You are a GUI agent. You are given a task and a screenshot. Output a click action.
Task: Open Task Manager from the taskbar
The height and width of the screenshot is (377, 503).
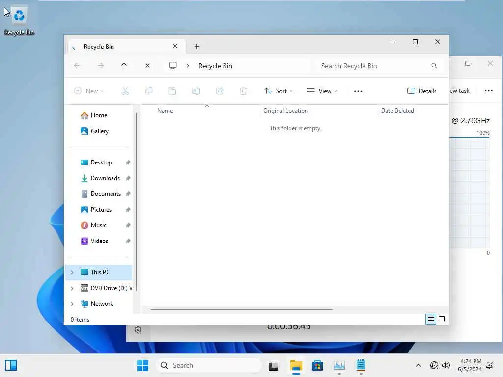click(x=339, y=365)
